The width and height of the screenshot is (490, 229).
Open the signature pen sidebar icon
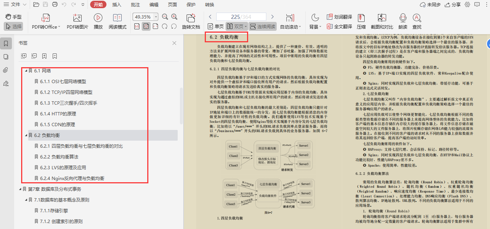pos(6,83)
